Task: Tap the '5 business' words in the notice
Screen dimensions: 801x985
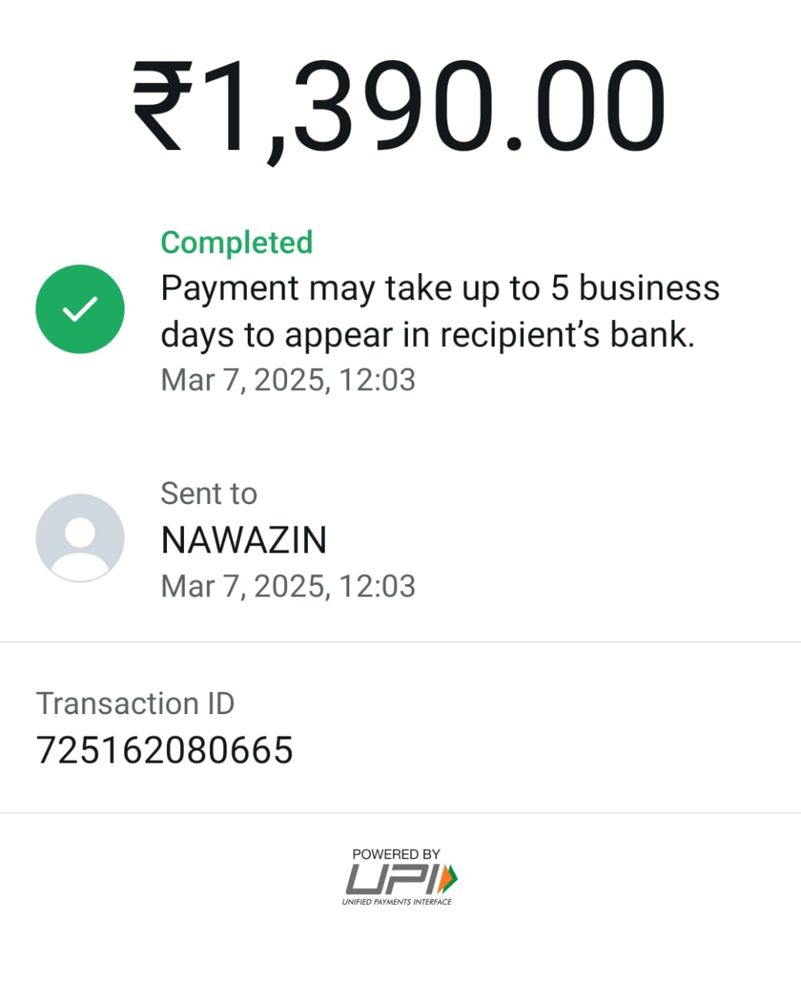Action: click(x=635, y=289)
